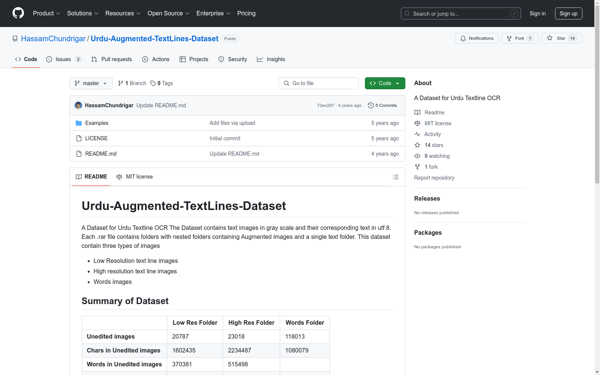600x375 pixels.
Task: Select the MIT license tab in file viewer
Action: (x=135, y=177)
